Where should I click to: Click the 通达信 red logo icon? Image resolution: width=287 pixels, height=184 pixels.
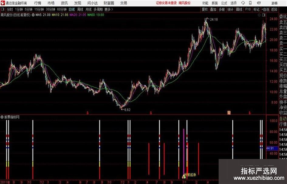[x=2, y=3]
